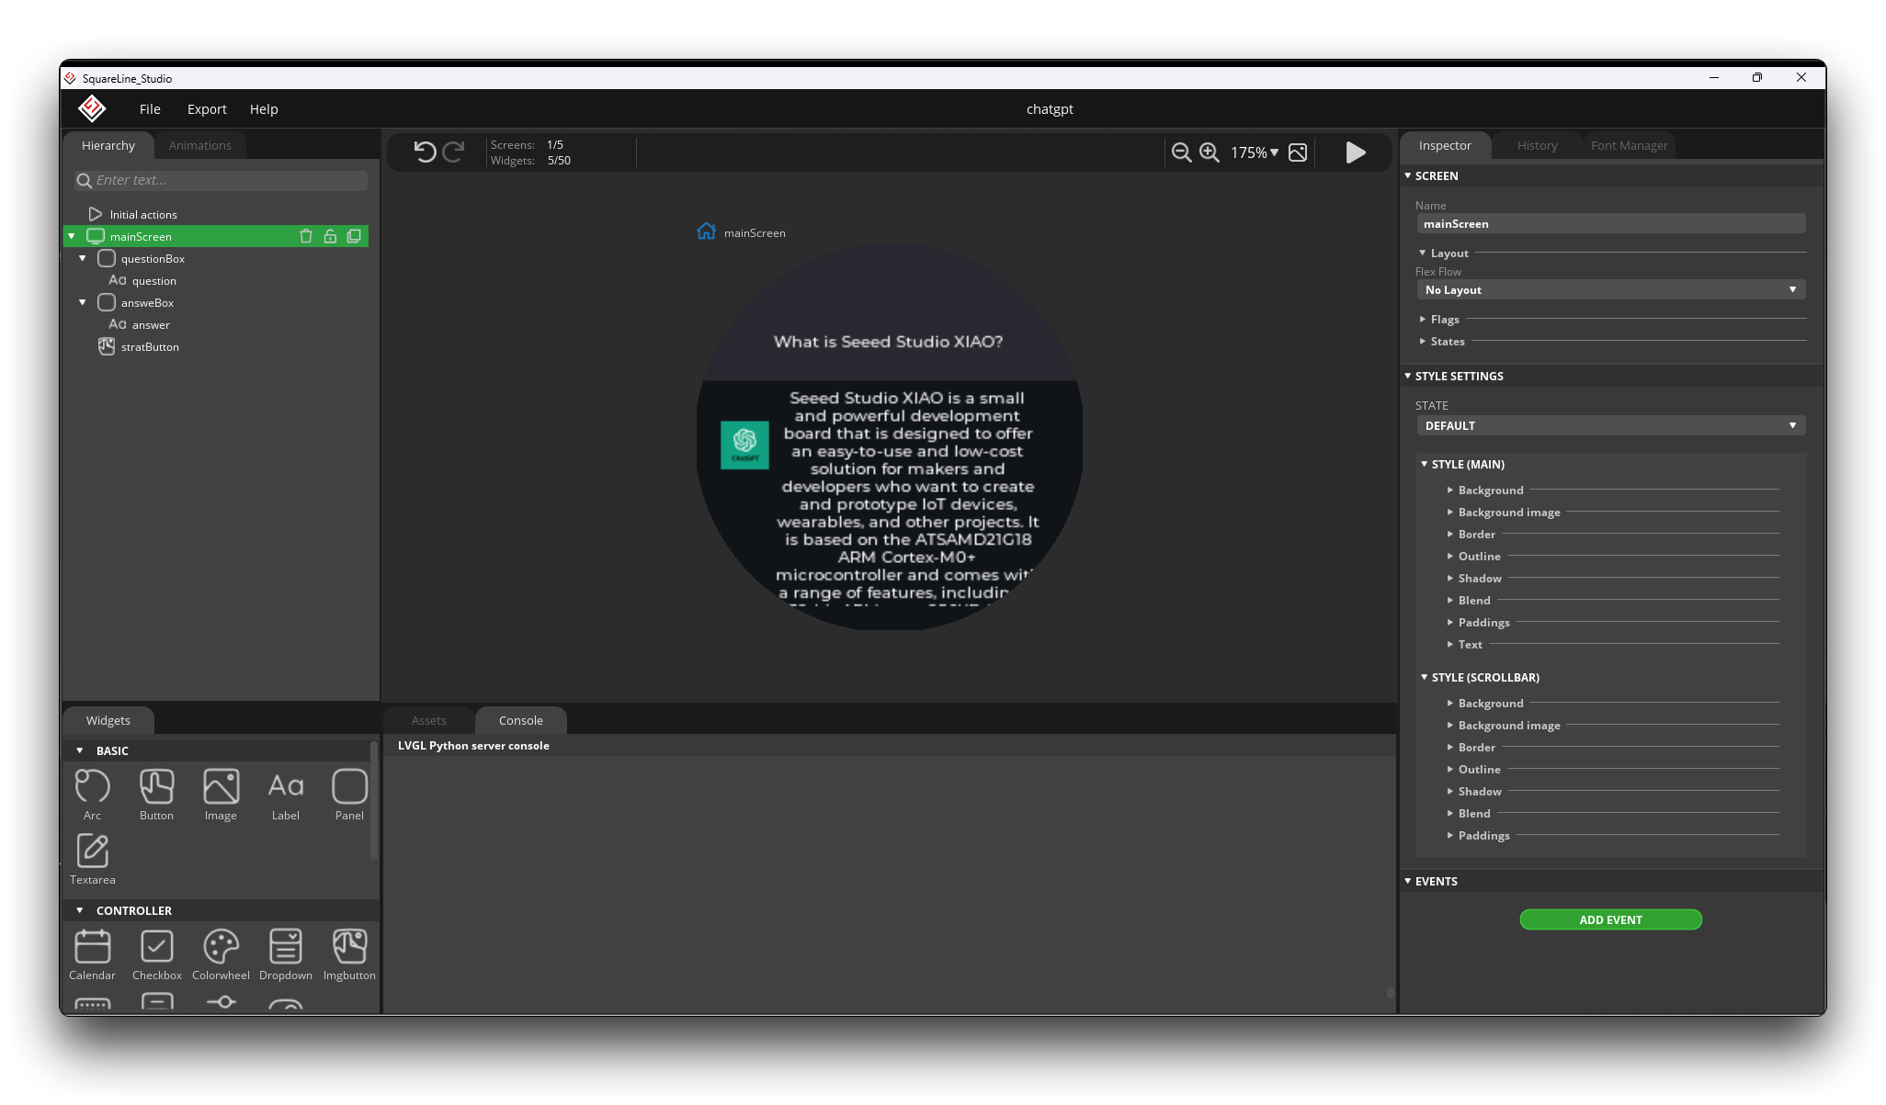Viewport: 1886px width, 1105px height.
Task: Select Initial actions in the hierarchy
Action: [143, 214]
